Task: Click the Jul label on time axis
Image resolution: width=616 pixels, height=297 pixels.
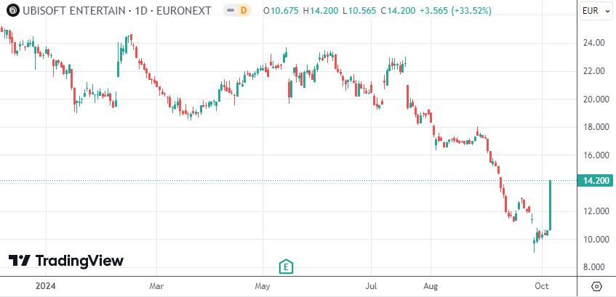Action: click(x=372, y=286)
